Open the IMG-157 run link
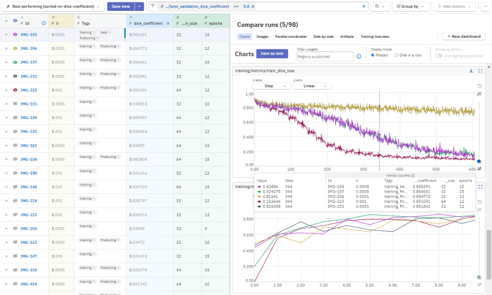Image resolution: width=492 pixels, height=295 pixels. [x=29, y=62]
